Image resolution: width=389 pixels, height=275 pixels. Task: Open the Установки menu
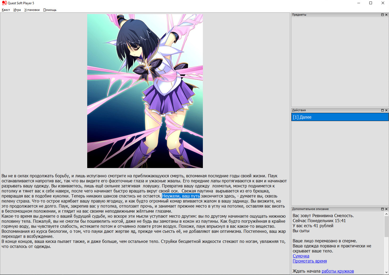pos(32,10)
